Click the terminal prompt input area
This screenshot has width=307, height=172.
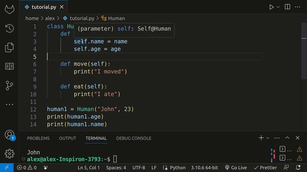[115, 159]
